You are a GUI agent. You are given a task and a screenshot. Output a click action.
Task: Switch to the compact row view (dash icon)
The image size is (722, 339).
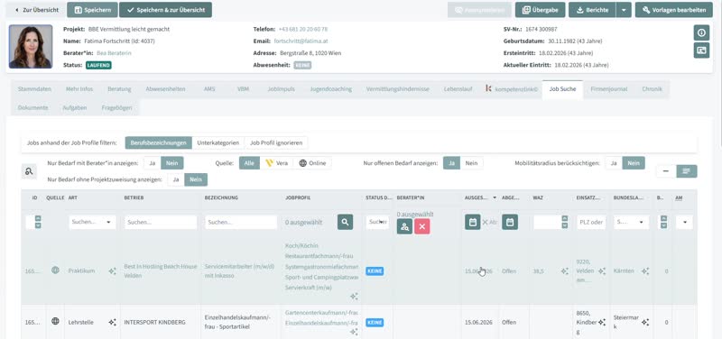[x=666, y=171]
